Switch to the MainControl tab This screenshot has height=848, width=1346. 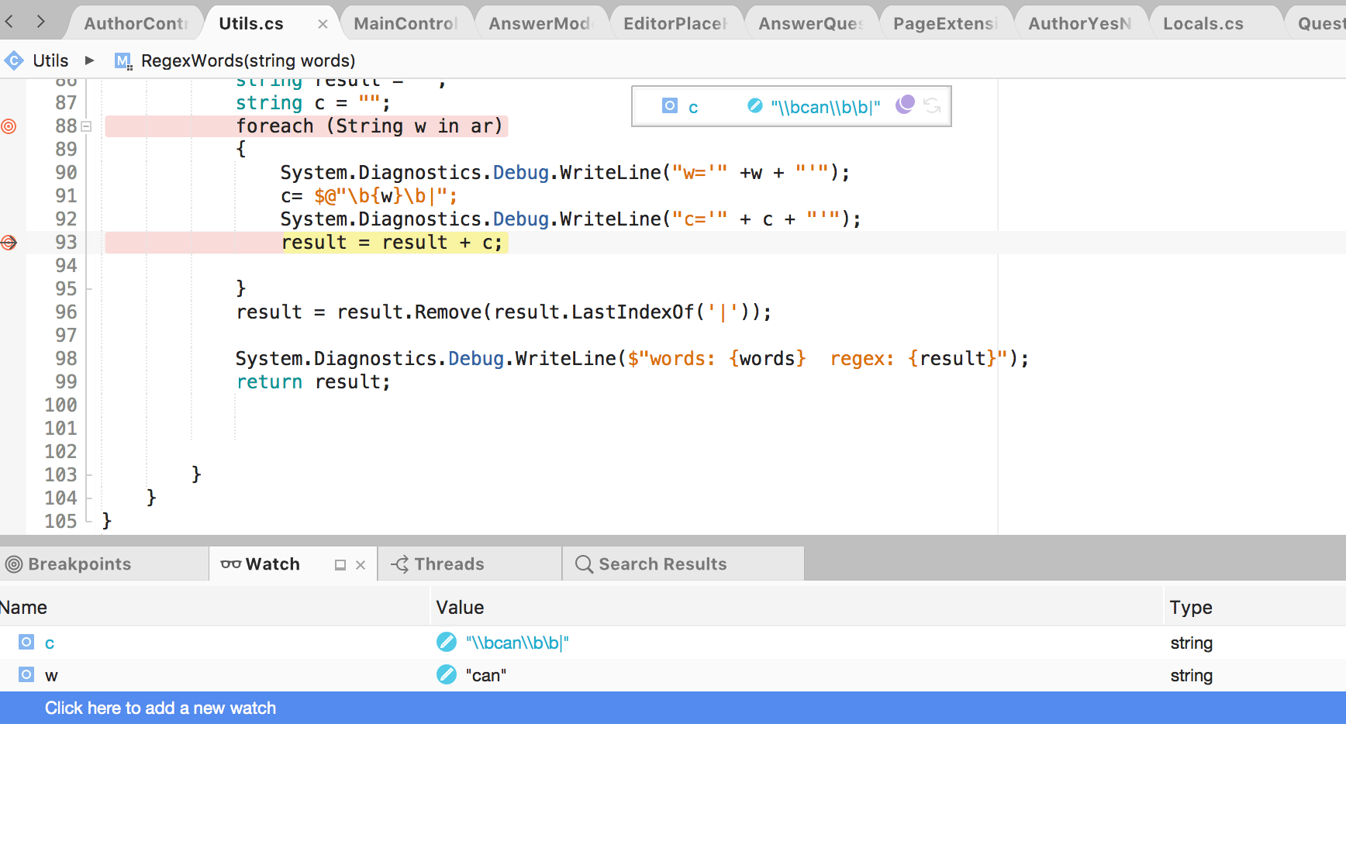pyautogui.click(x=406, y=23)
